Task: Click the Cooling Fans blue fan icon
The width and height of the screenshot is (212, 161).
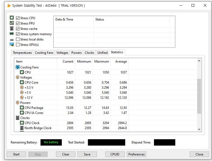Action: pyautogui.click(x=18, y=67)
